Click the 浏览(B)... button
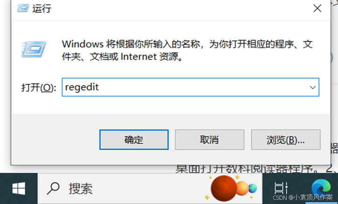 [286, 140]
